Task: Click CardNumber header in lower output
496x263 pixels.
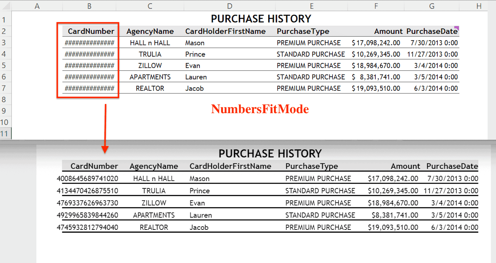Action: [x=94, y=166]
